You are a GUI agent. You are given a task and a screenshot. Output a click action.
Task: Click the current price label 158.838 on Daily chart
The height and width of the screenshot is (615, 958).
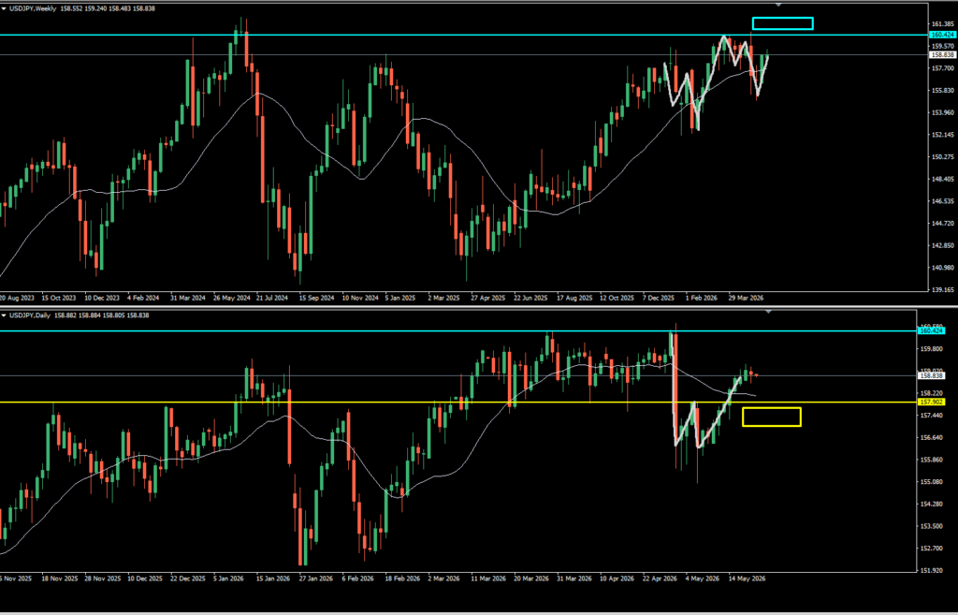click(931, 376)
